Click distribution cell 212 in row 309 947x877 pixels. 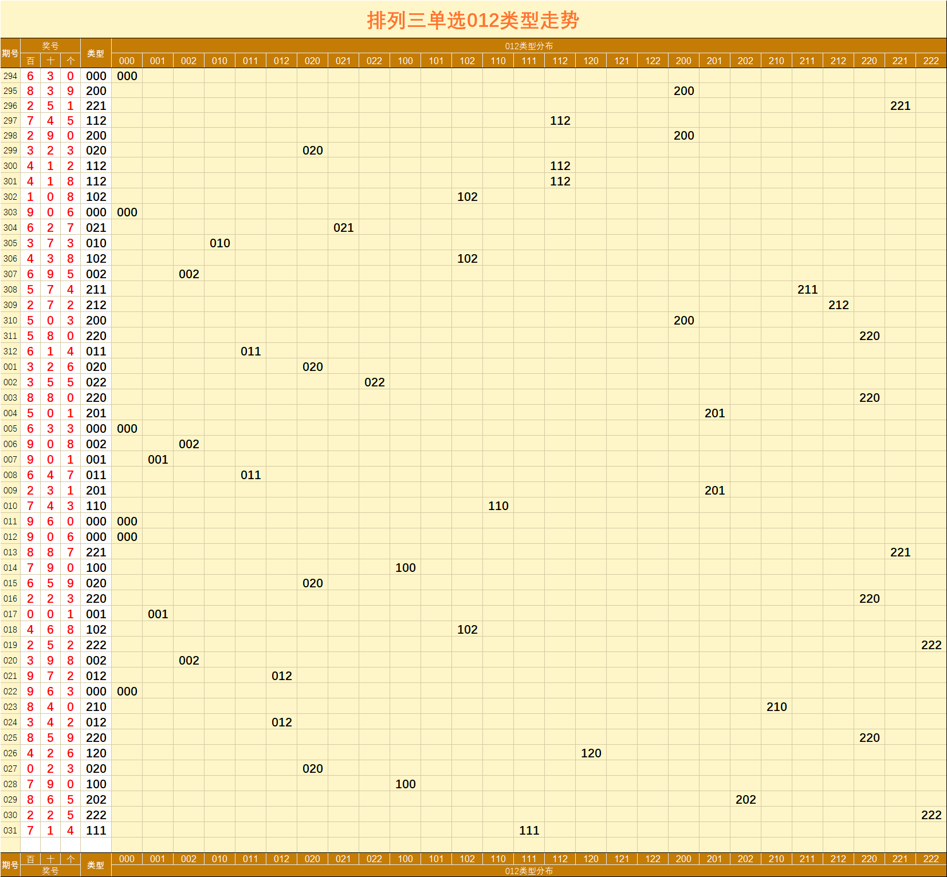click(x=838, y=305)
